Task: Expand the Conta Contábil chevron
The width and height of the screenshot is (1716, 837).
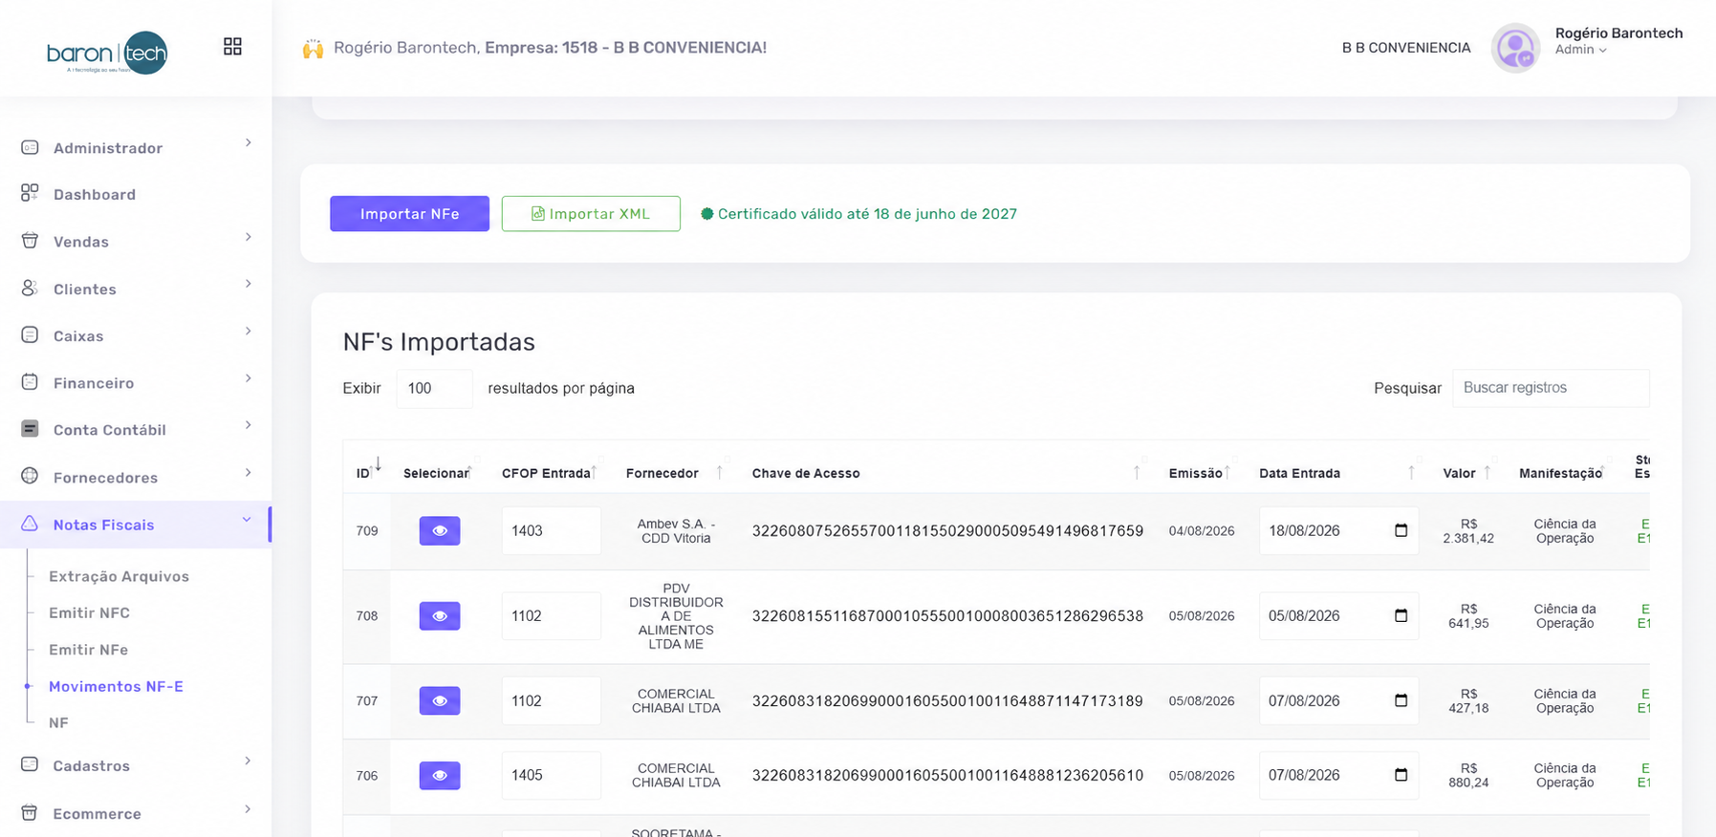Action: pyautogui.click(x=249, y=425)
